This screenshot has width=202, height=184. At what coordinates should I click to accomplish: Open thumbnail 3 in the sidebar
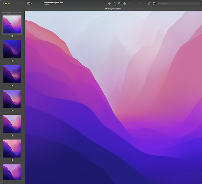[x=12, y=74]
